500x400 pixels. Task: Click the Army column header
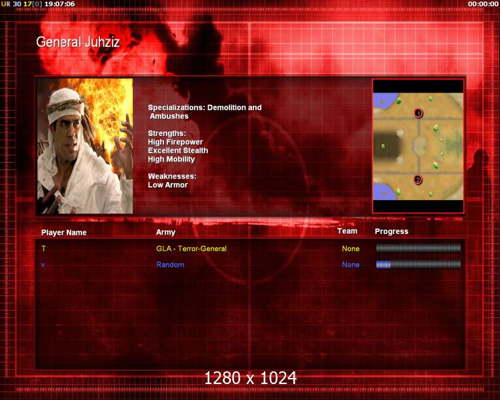165,232
